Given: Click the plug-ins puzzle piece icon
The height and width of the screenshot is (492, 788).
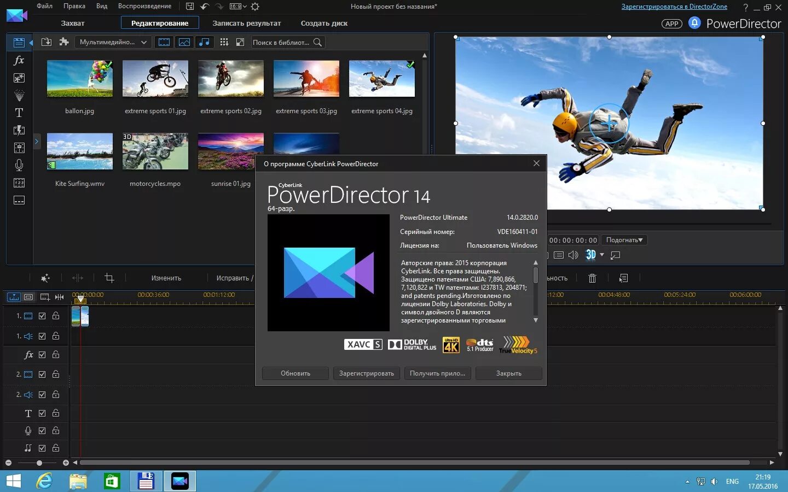Looking at the screenshot, I should [64, 42].
